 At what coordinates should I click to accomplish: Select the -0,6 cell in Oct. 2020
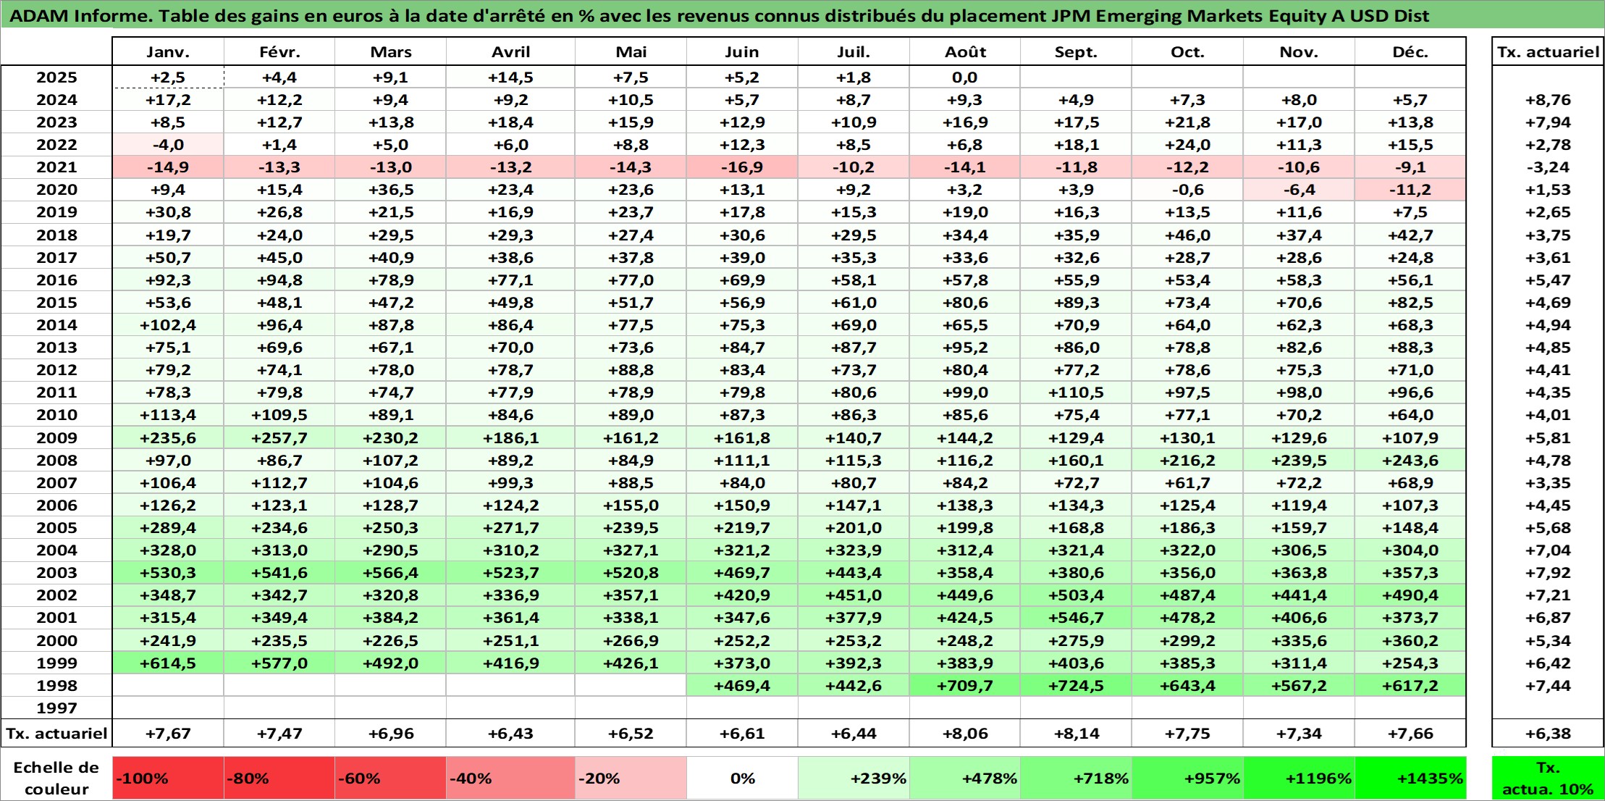click(x=1187, y=190)
